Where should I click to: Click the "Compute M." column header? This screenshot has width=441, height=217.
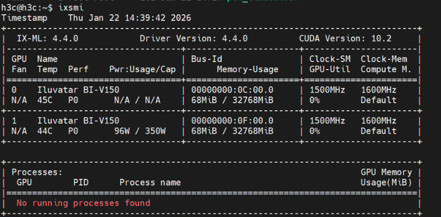(x=386, y=70)
